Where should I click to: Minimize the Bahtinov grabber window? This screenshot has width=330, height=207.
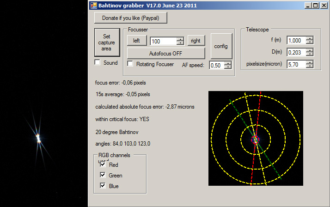coord(308,6)
